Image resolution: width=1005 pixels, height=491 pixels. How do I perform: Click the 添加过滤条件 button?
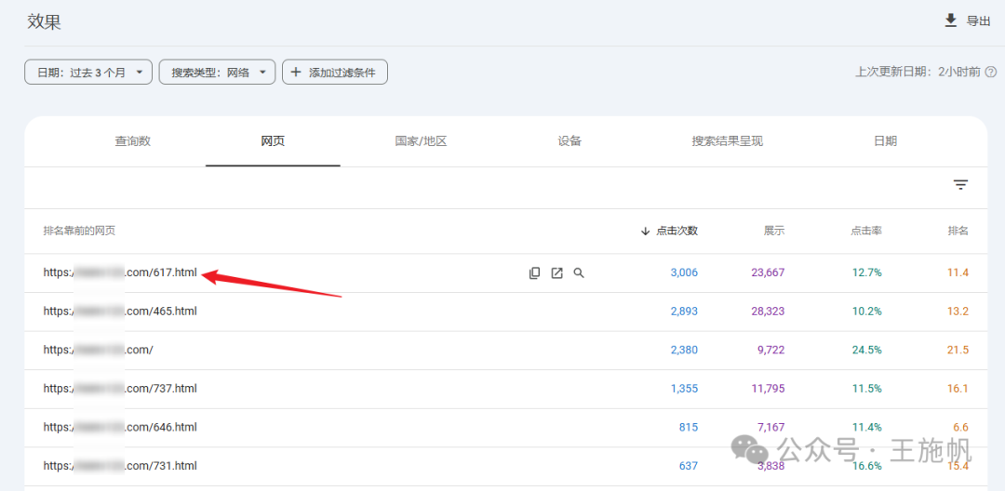(335, 72)
